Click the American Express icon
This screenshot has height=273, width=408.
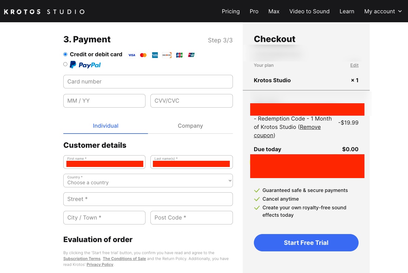pyautogui.click(x=155, y=55)
